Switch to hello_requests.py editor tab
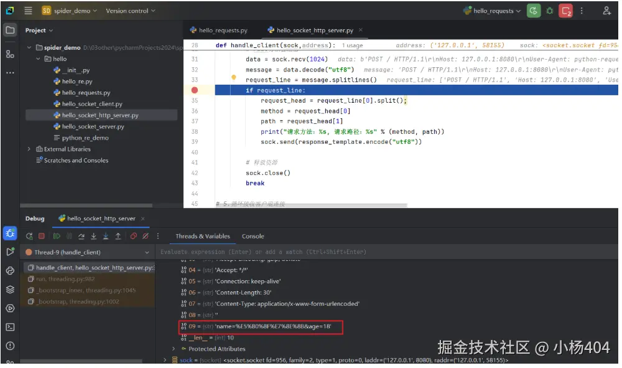The width and height of the screenshot is (622, 368). coord(218,30)
